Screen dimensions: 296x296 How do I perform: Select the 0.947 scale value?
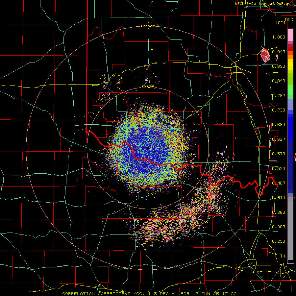coord(279,52)
